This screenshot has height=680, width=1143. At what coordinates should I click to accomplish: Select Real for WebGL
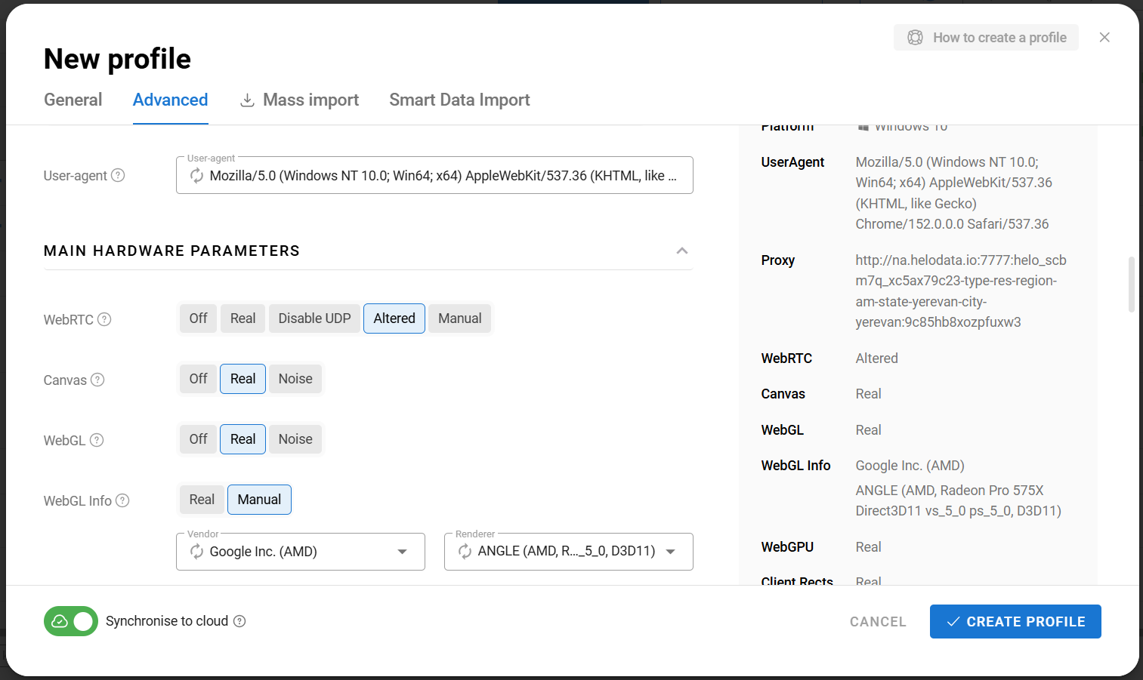pyautogui.click(x=243, y=439)
